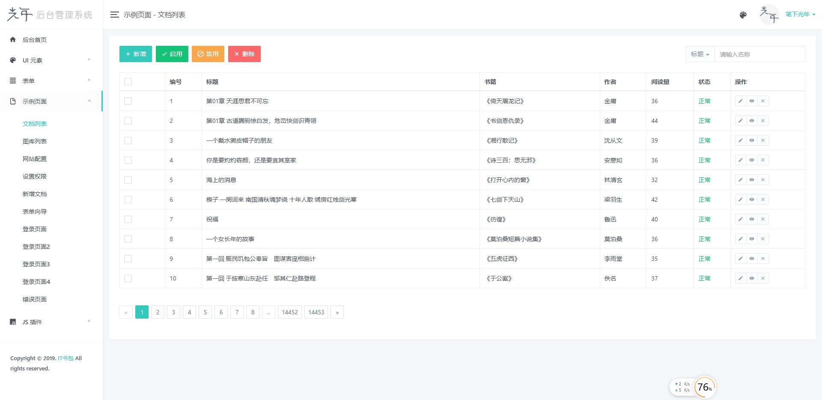Edit the 安意如 row via pencil icon
Viewport: 822px width, 400px height.
[741, 160]
